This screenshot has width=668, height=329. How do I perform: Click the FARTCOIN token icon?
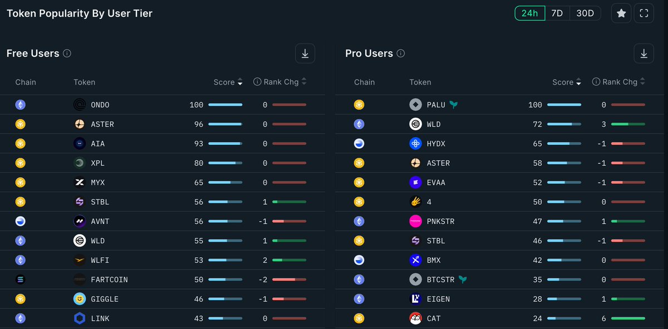pos(80,279)
